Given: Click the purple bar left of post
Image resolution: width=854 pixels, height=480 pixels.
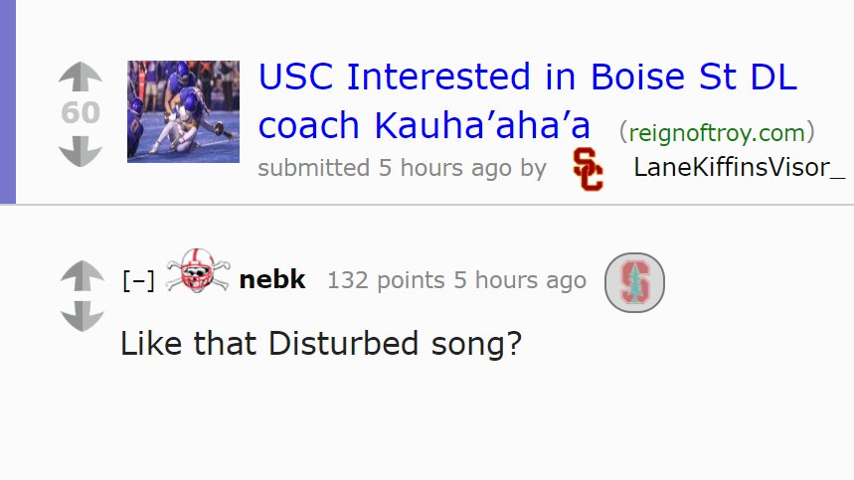Looking at the screenshot, I should pos(8,101).
